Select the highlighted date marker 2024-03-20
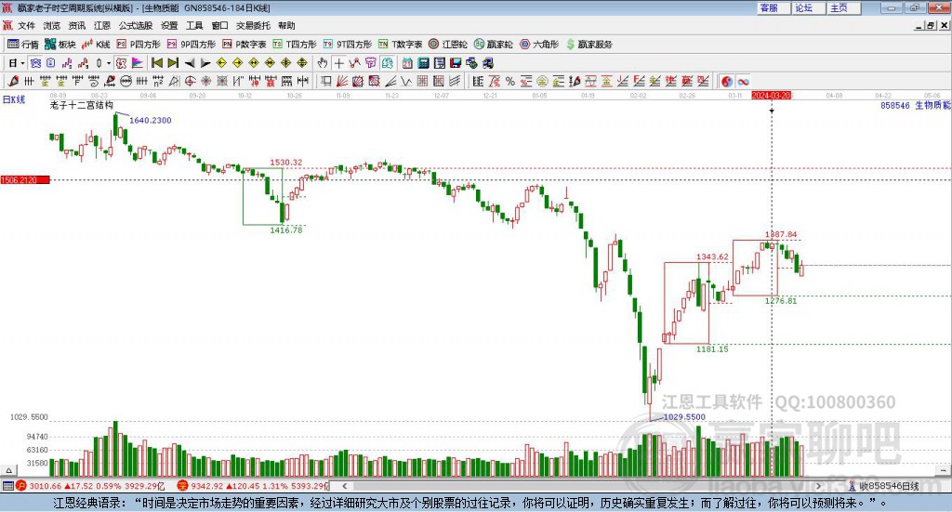The width and height of the screenshot is (952, 512). point(771,96)
